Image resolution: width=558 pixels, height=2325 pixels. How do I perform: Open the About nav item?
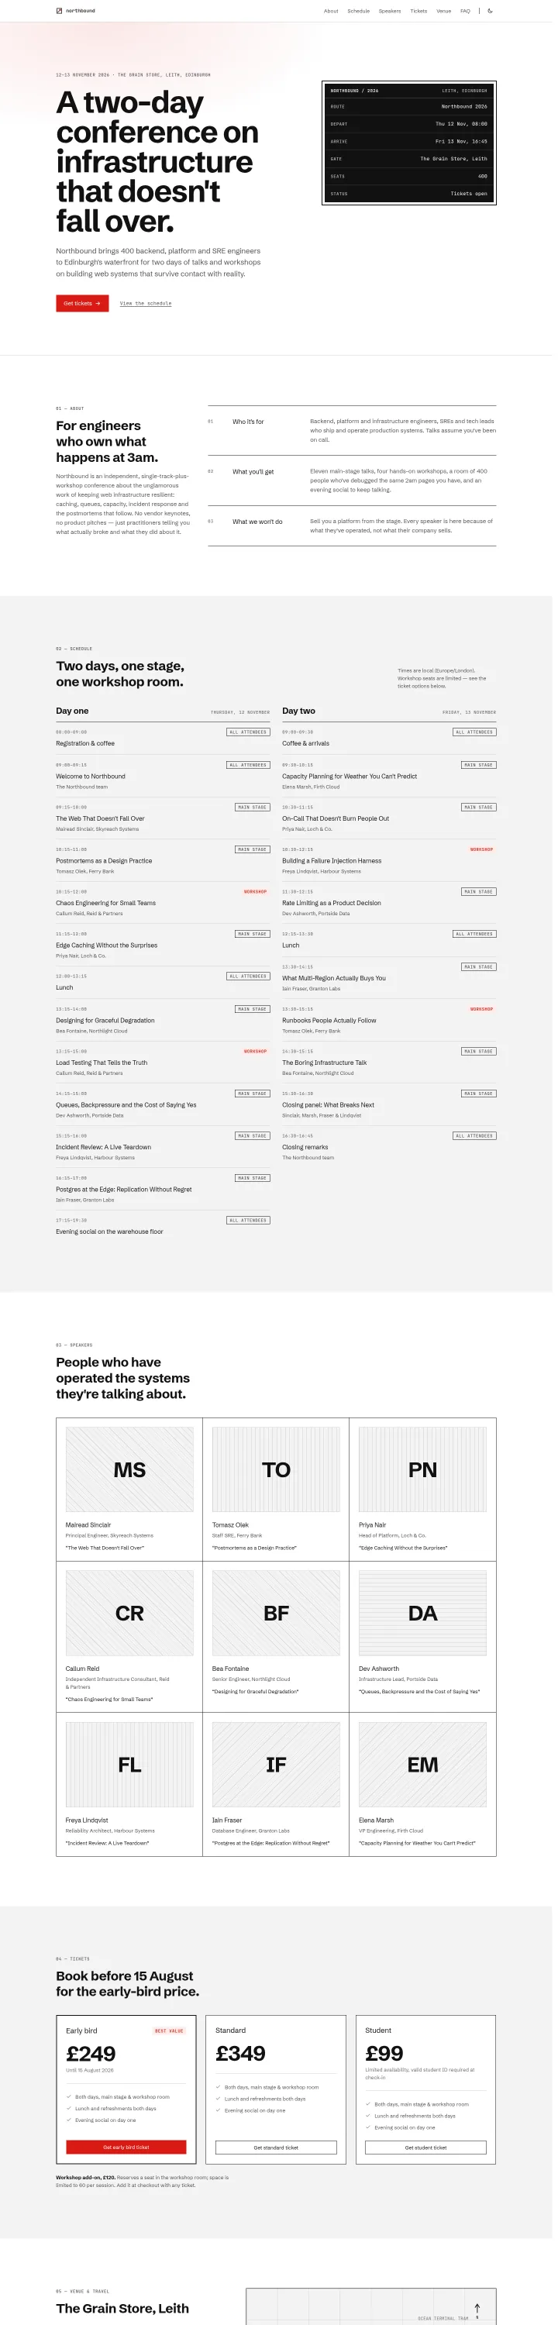332,11
